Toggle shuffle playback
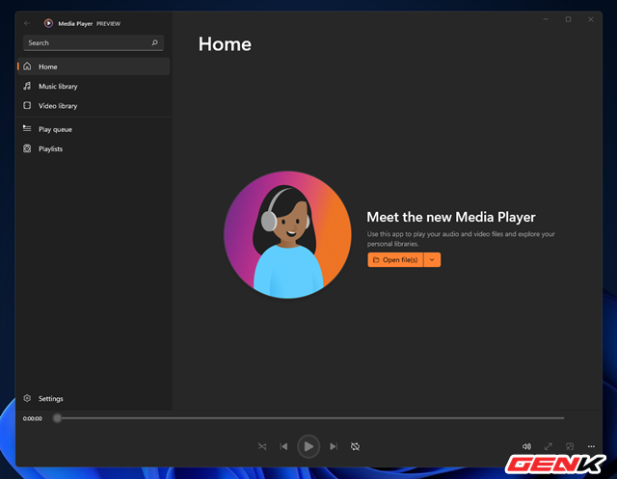Viewport: 617px width, 479px height. click(262, 446)
